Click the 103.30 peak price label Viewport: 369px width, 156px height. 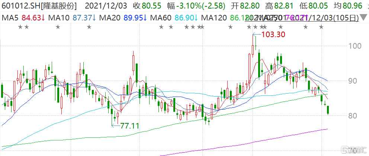coord(274,35)
